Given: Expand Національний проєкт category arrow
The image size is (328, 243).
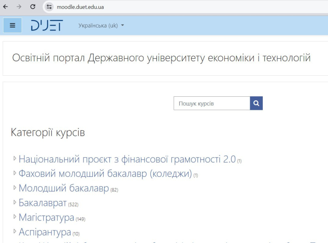Looking at the screenshot, I should (15, 158).
